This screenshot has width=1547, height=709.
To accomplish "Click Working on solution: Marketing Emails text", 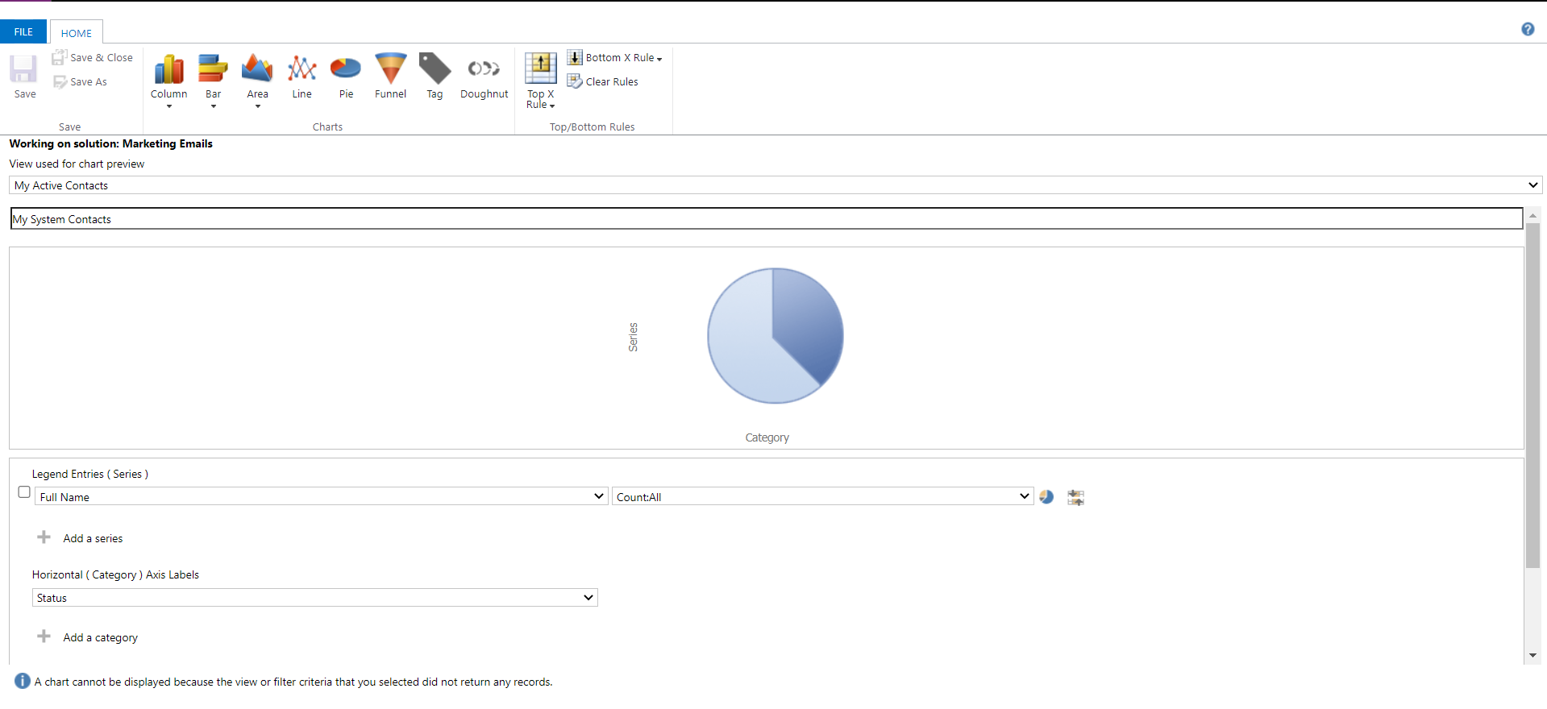I will 111,143.
